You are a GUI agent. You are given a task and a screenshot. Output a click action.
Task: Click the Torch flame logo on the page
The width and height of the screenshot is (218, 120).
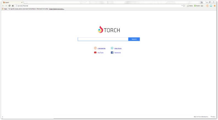point(101,30)
